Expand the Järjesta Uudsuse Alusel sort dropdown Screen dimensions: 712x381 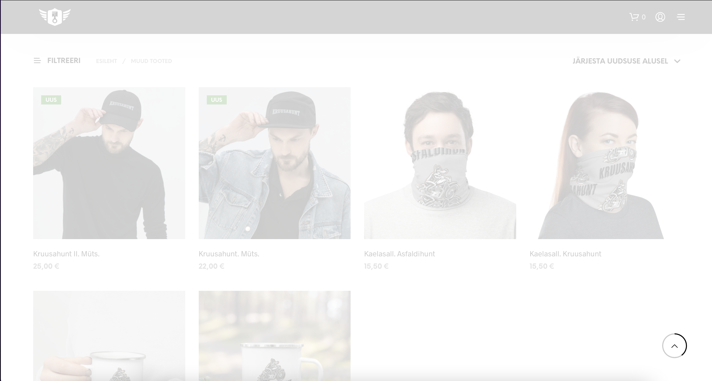pyautogui.click(x=620, y=61)
